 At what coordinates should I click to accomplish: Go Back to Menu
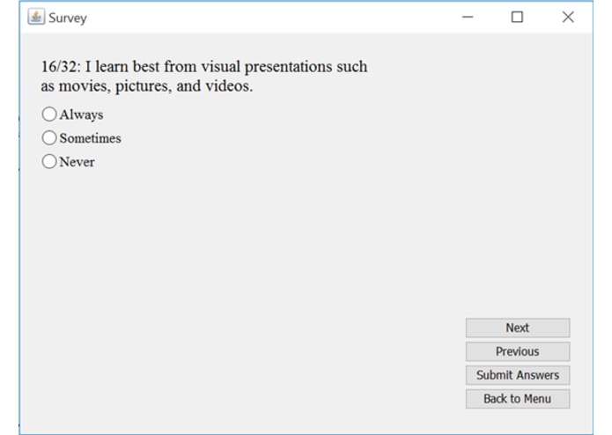518,399
